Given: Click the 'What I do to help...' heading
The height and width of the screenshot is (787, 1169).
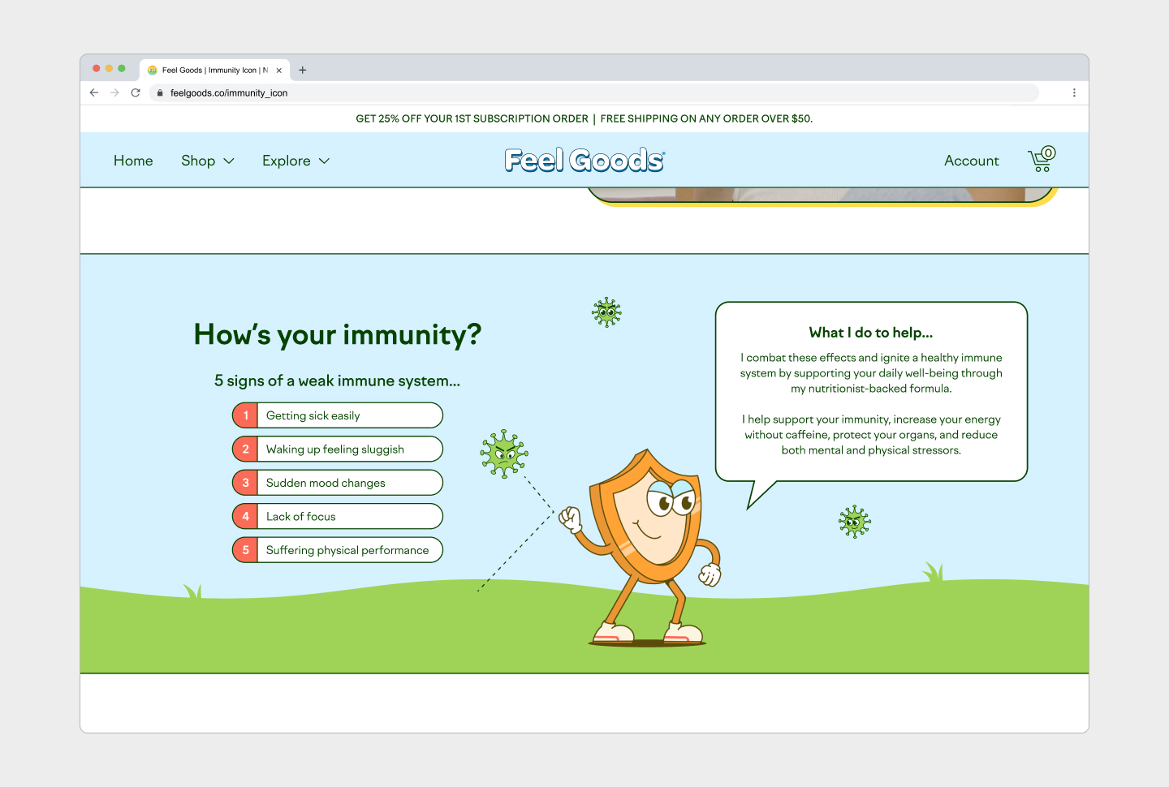Looking at the screenshot, I should pos(871,333).
